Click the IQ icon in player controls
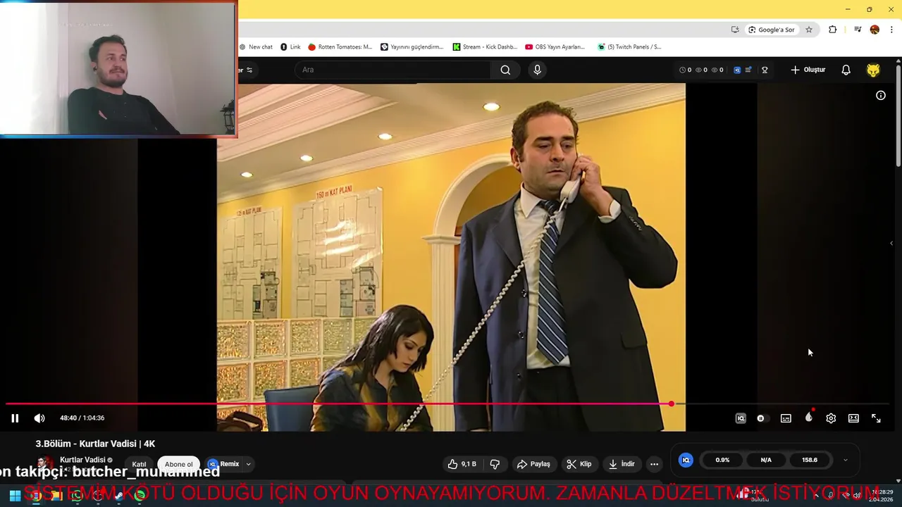Viewport: 902px width, 507px height. click(741, 418)
